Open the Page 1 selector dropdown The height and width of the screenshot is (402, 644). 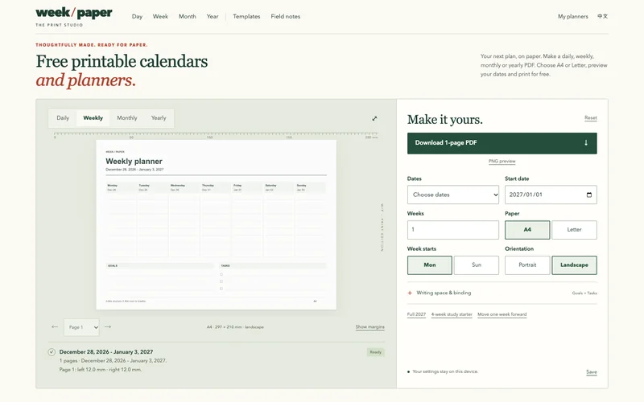pos(81,327)
